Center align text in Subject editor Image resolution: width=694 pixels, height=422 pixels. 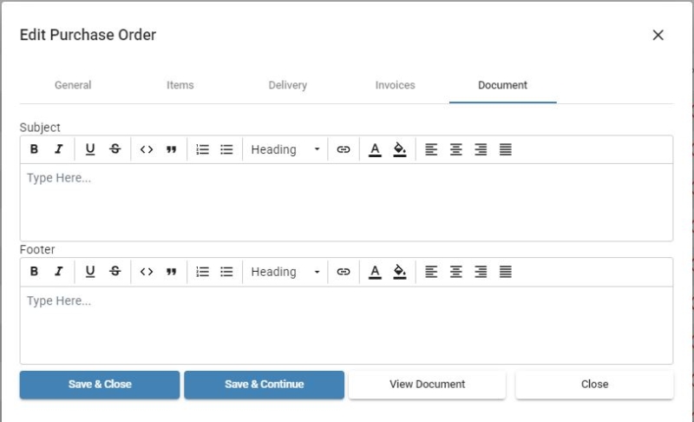tap(456, 149)
